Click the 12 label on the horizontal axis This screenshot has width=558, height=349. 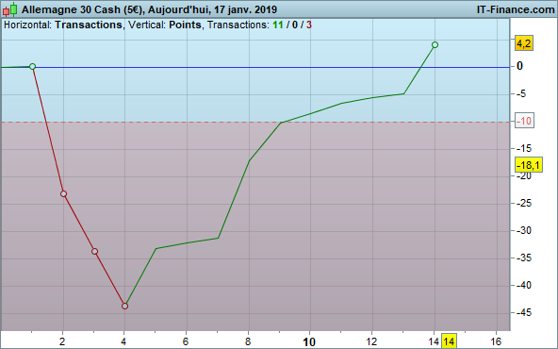(x=371, y=341)
